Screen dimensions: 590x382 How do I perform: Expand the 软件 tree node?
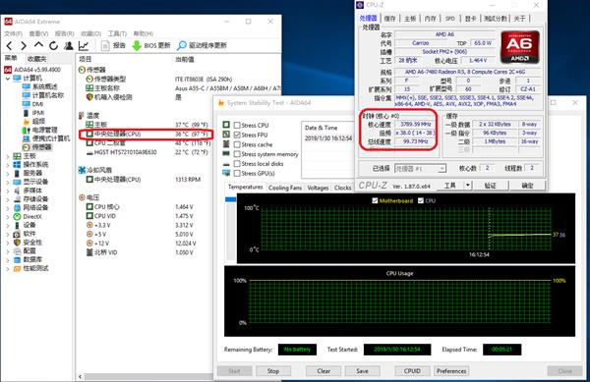pos(8,234)
